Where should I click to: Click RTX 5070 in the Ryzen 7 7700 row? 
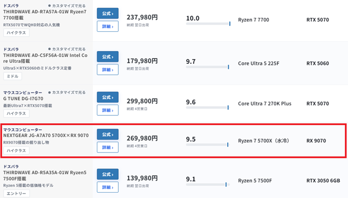[318, 20]
